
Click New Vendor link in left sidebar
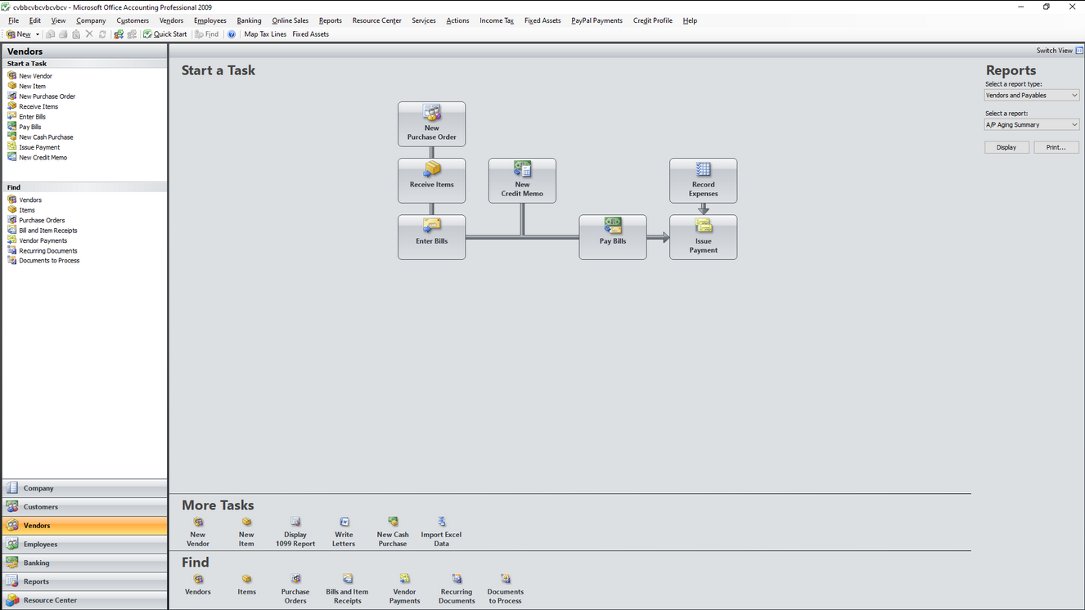(x=35, y=76)
